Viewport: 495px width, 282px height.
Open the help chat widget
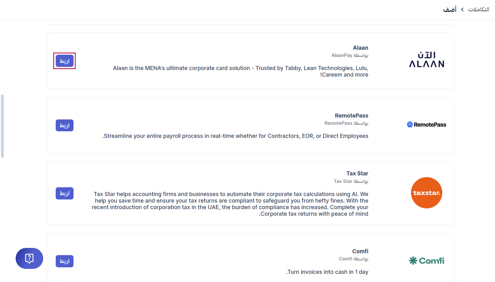pos(29,258)
